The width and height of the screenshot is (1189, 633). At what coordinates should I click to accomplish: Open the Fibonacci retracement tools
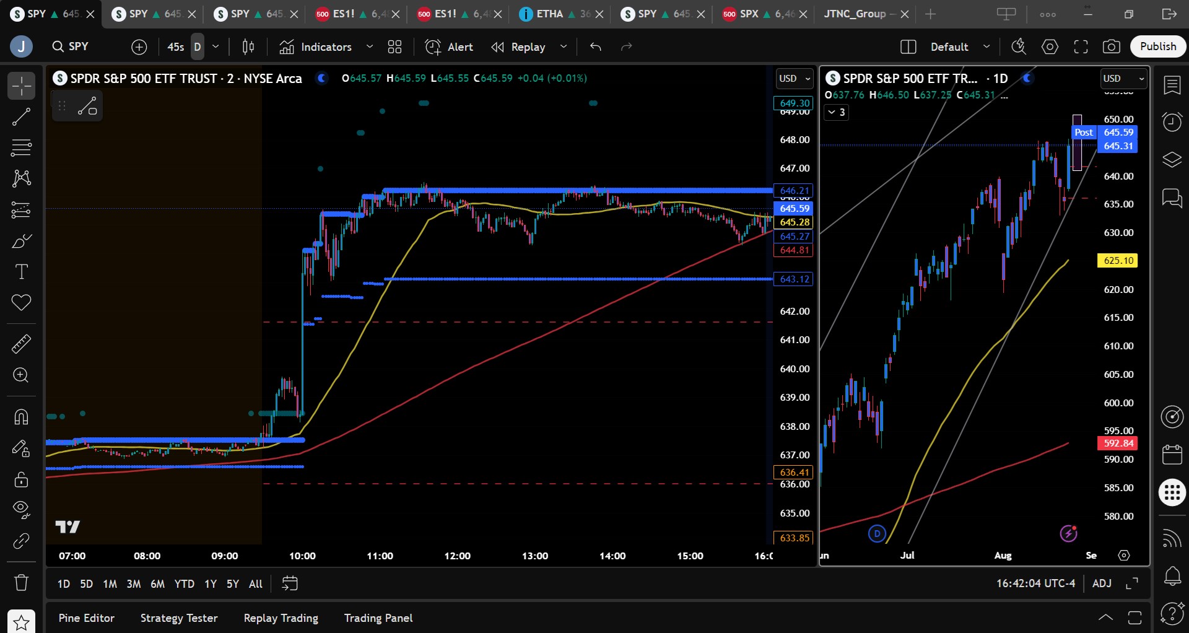coord(21,148)
